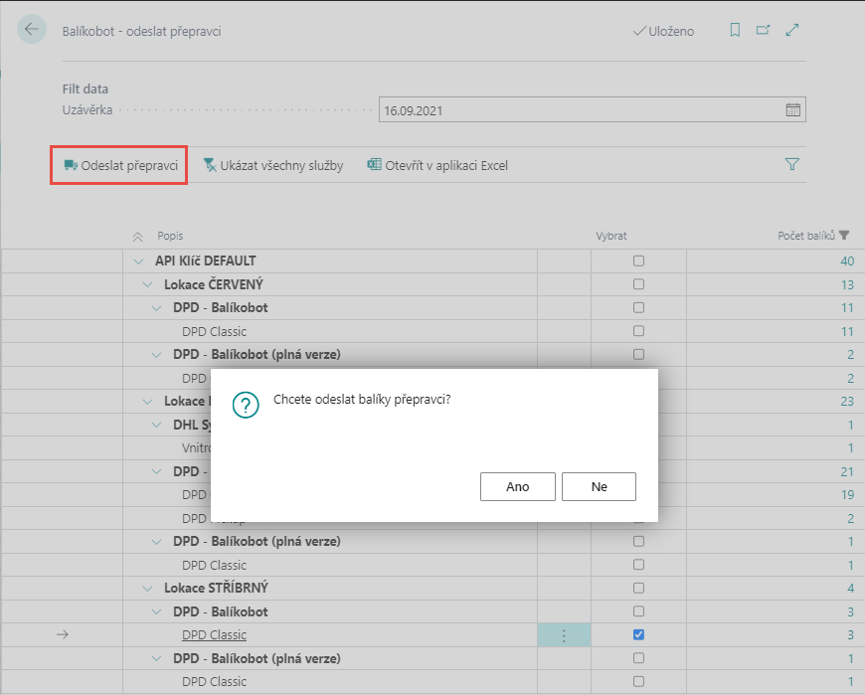The height and width of the screenshot is (695, 865).
Task: Click the bookmark icon in header
Action: click(x=735, y=31)
